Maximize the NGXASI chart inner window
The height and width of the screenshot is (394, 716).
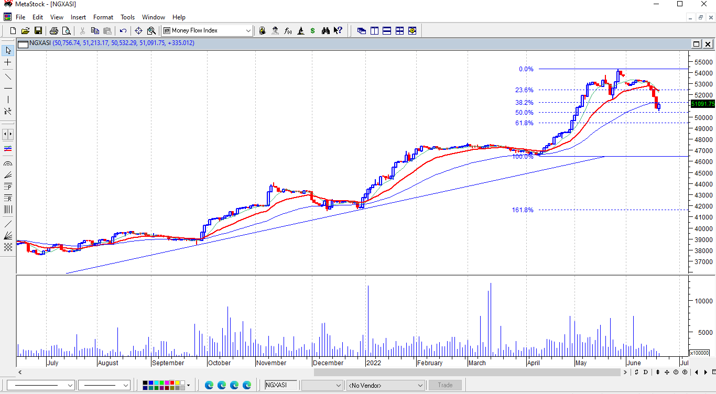[x=696, y=44]
